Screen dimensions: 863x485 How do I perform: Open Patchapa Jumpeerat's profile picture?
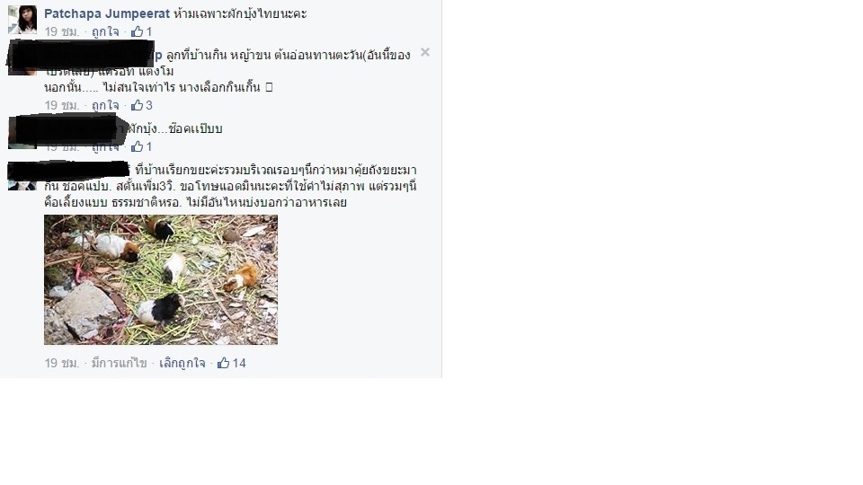[22, 19]
